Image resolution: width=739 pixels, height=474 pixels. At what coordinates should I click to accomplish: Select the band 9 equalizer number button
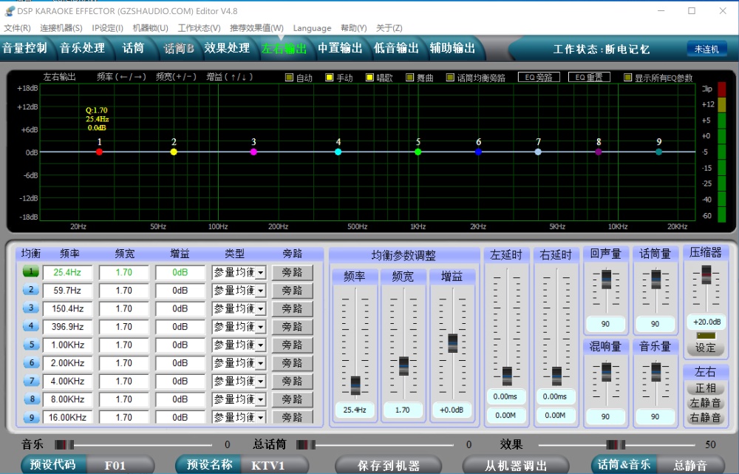tap(30, 418)
